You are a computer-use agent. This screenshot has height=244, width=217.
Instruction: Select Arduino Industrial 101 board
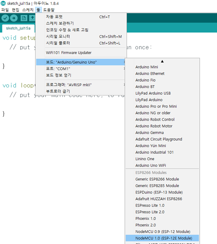162,152
